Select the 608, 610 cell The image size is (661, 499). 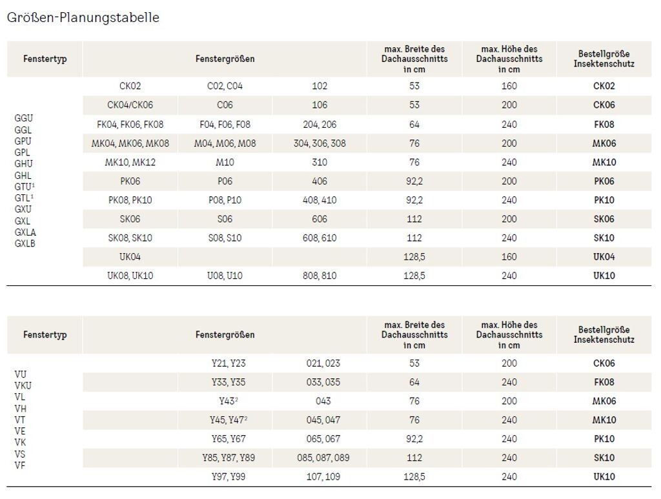click(319, 238)
